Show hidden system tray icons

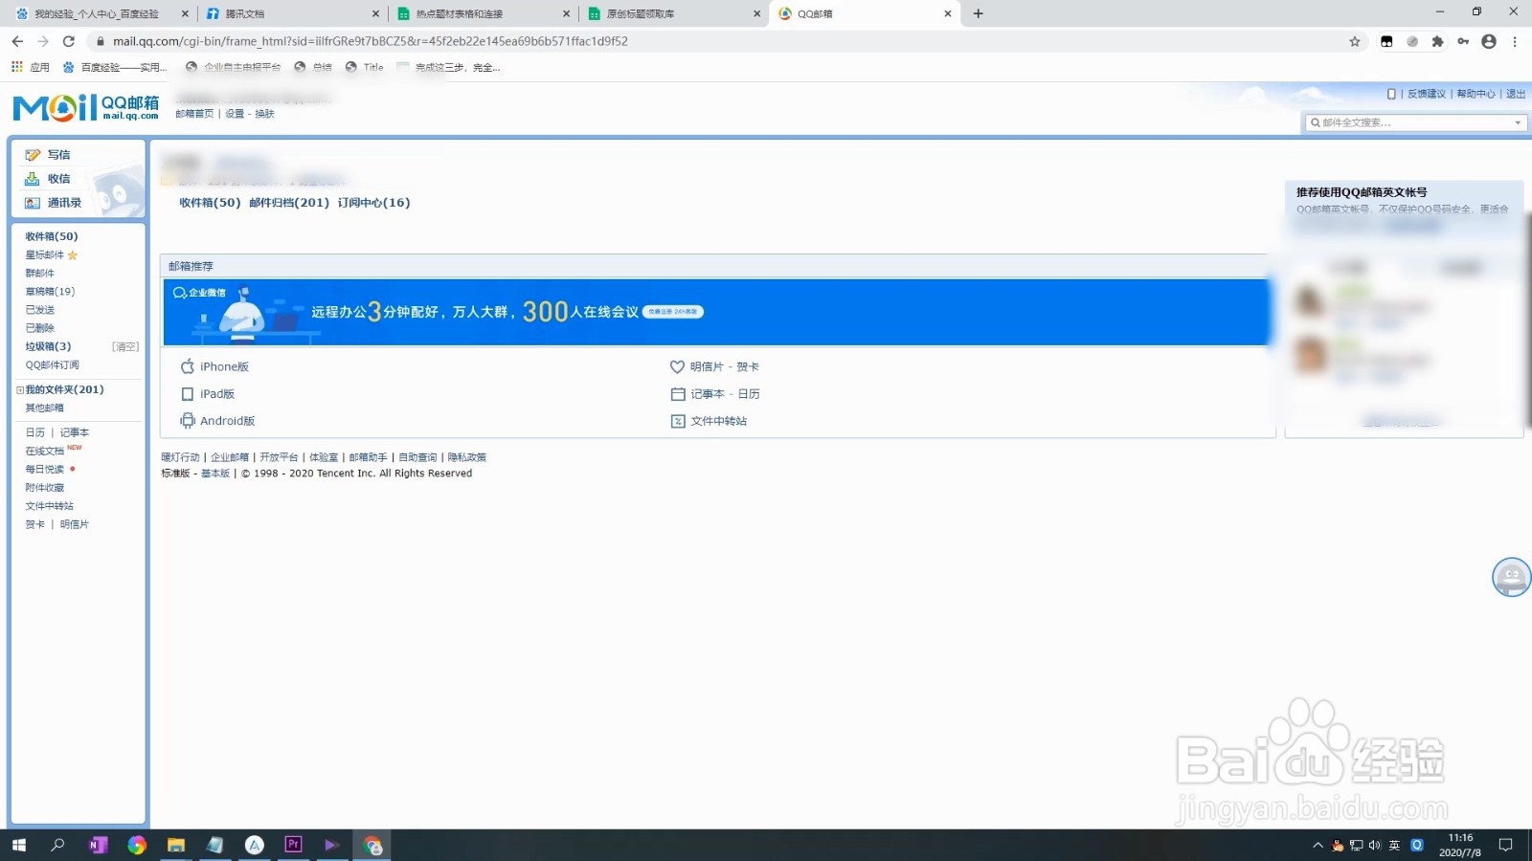(x=1318, y=845)
